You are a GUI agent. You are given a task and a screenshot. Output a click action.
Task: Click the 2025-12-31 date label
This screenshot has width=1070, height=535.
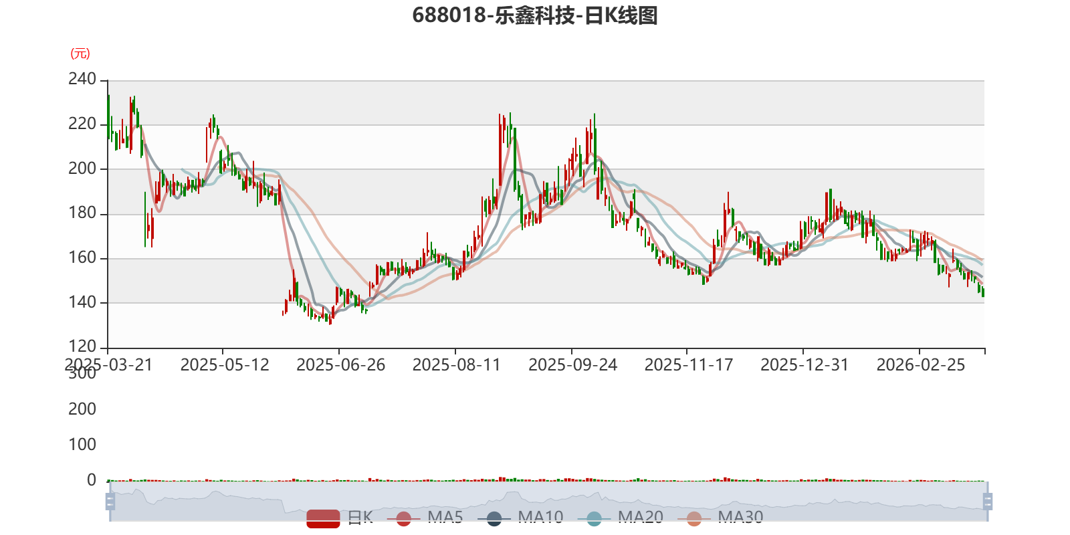click(805, 365)
